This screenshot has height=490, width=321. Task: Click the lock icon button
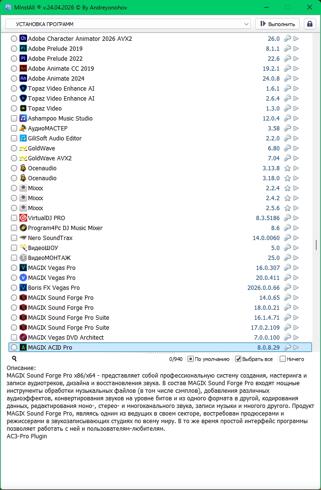pos(310,24)
